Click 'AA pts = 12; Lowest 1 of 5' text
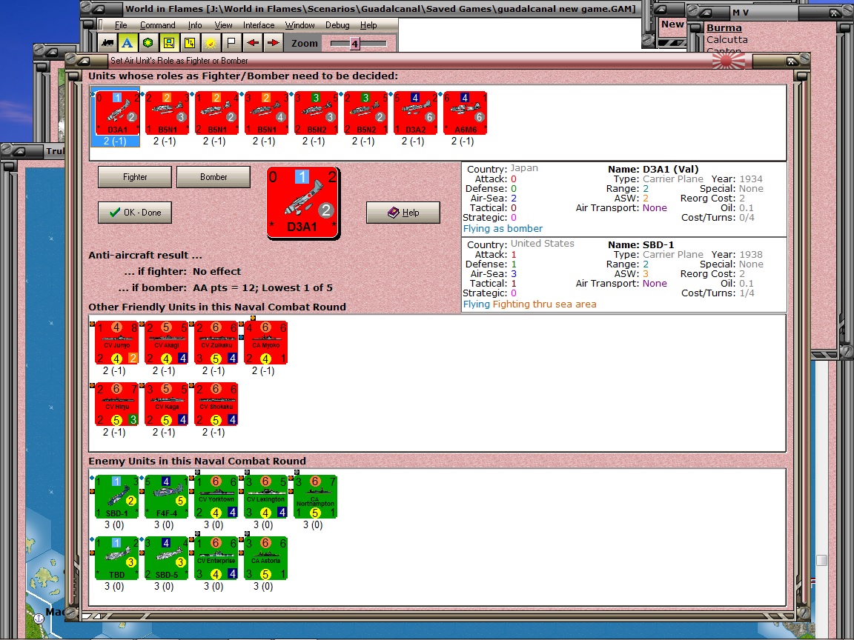 tap(262, 288)
